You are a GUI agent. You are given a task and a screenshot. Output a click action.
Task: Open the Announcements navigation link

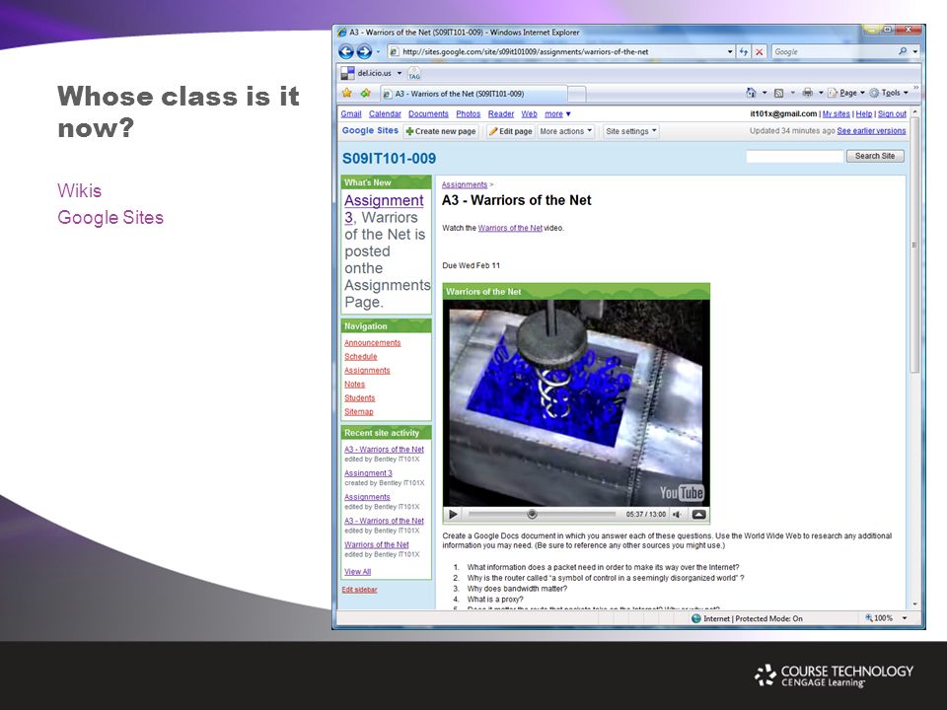coord(373,343)
